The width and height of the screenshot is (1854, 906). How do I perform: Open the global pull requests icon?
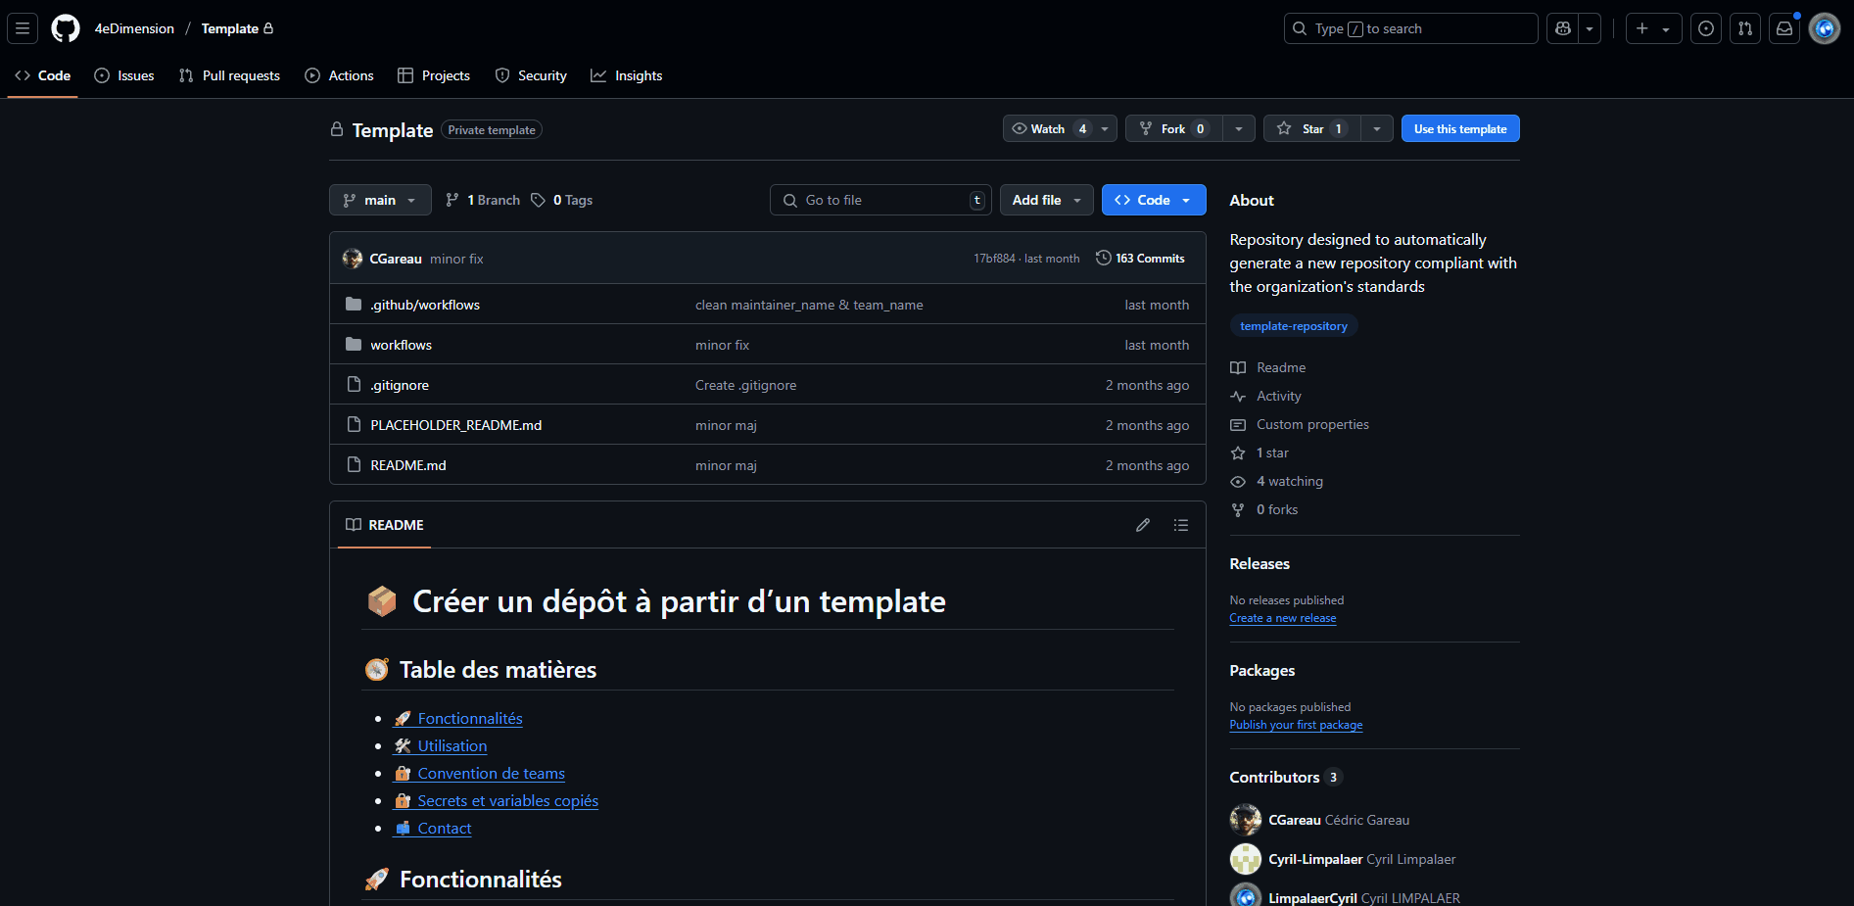(x=1745, y=28)
